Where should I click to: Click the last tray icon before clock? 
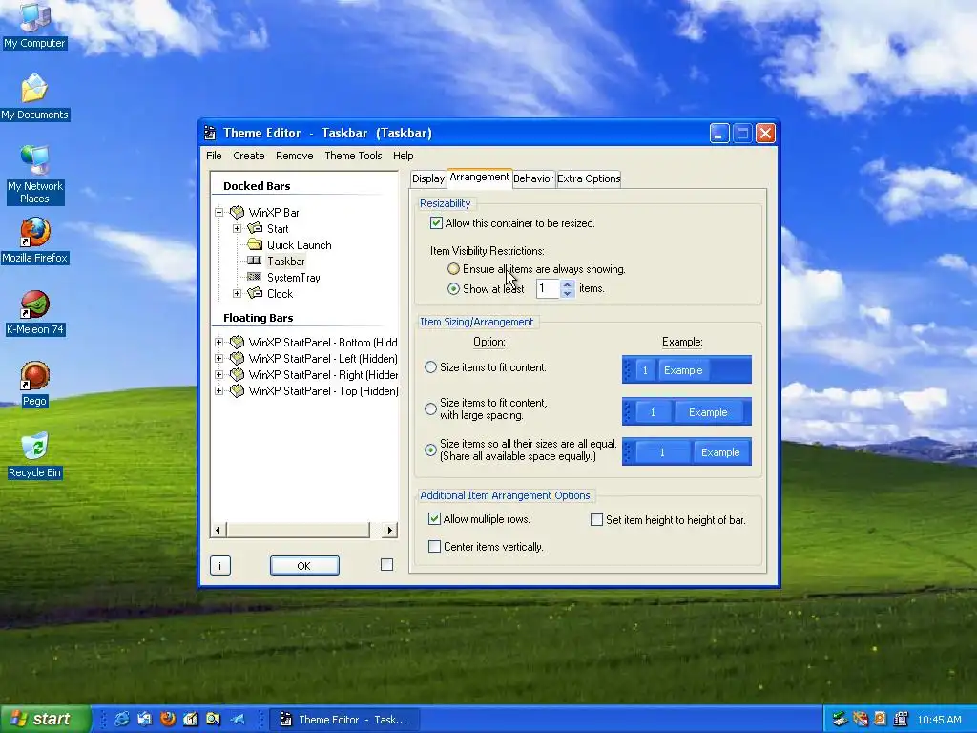click(x=901, y=719)
